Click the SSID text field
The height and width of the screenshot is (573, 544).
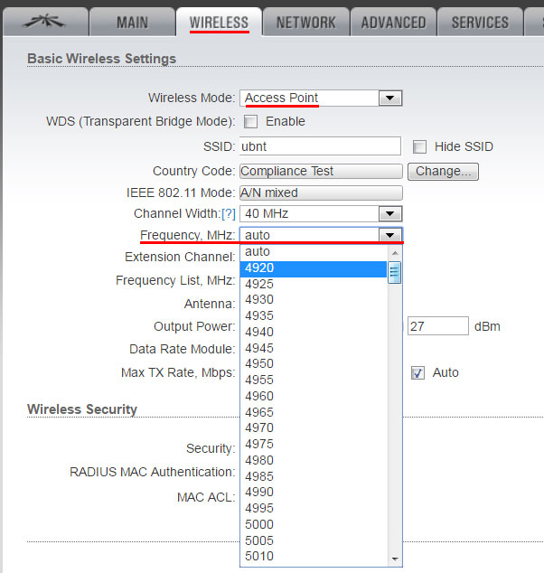point(320,146)
